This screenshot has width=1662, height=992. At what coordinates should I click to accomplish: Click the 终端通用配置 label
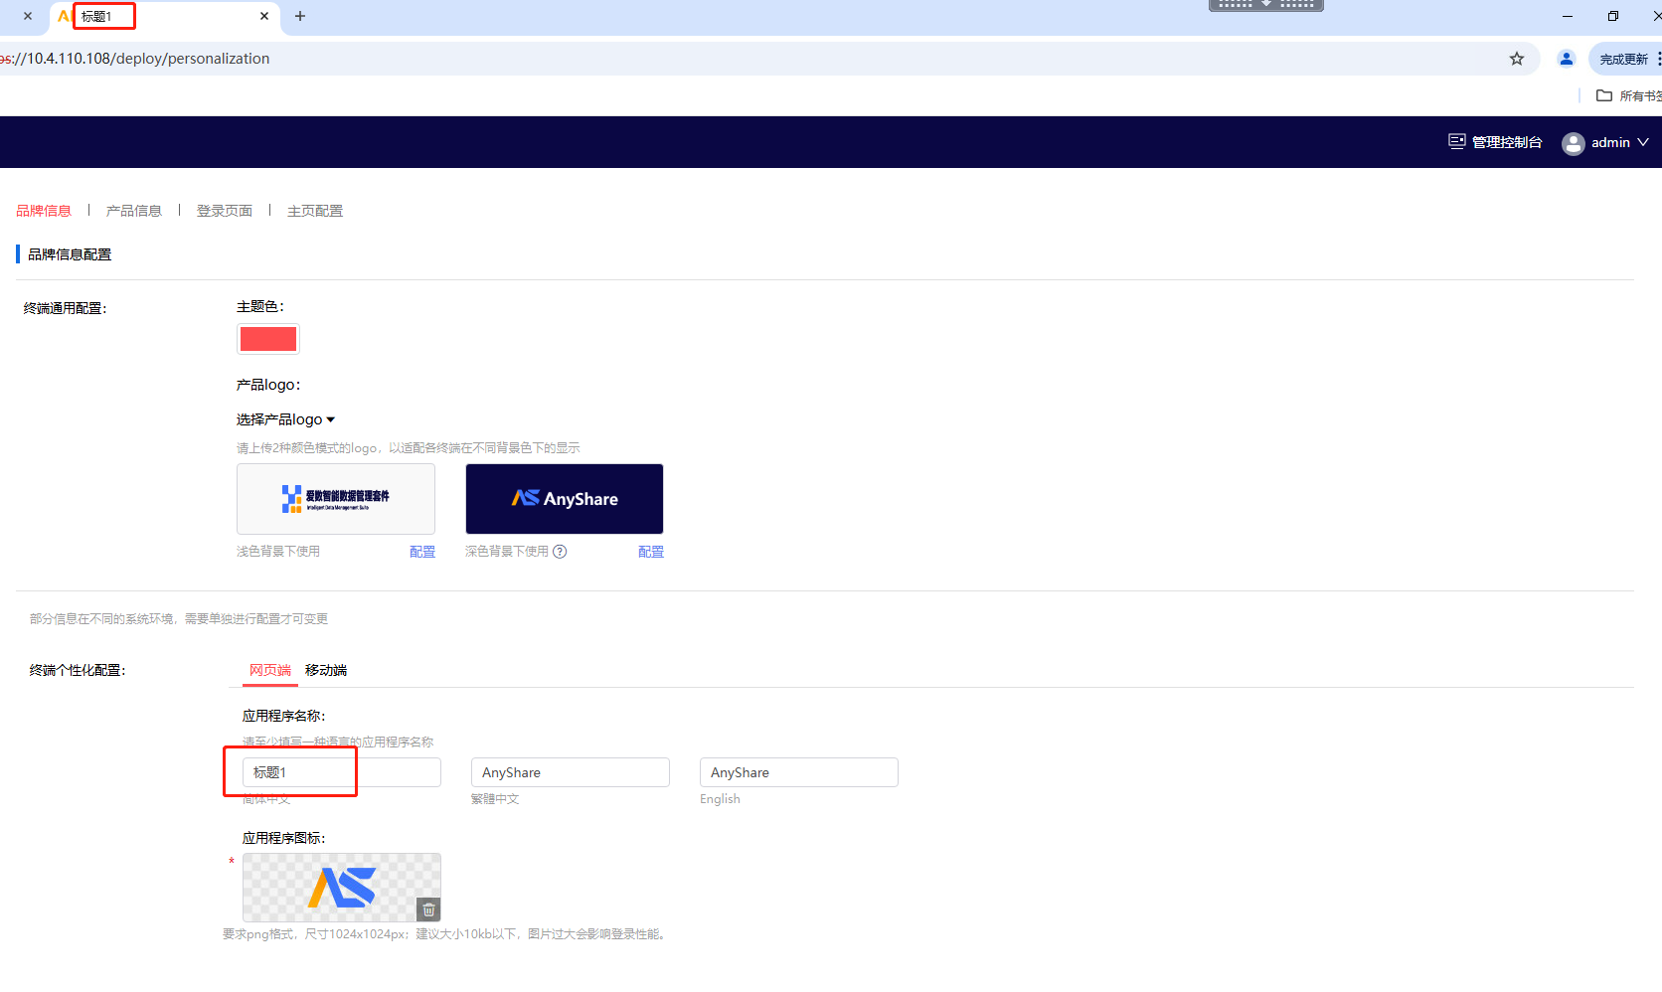(x=66, y=308)
